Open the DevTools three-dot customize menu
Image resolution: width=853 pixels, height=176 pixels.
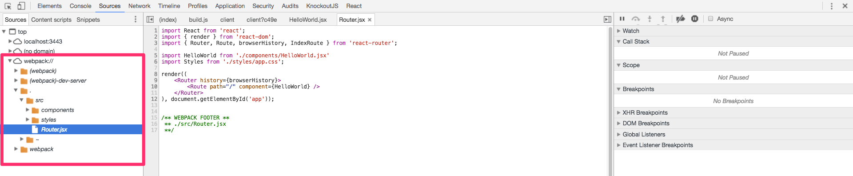click(832, 6)
